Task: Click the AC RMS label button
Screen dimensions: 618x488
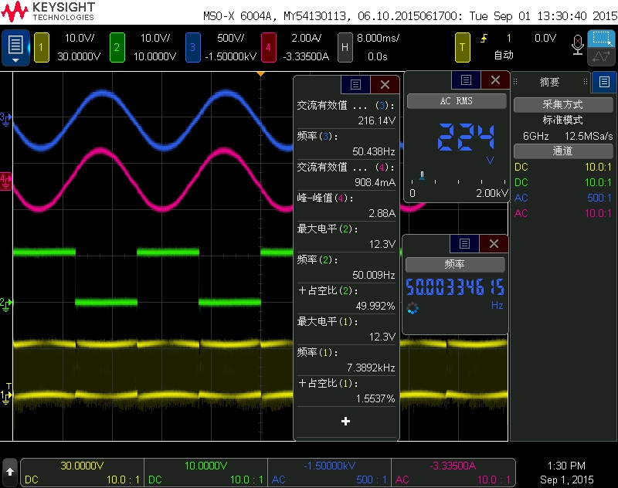Action: 457,101
